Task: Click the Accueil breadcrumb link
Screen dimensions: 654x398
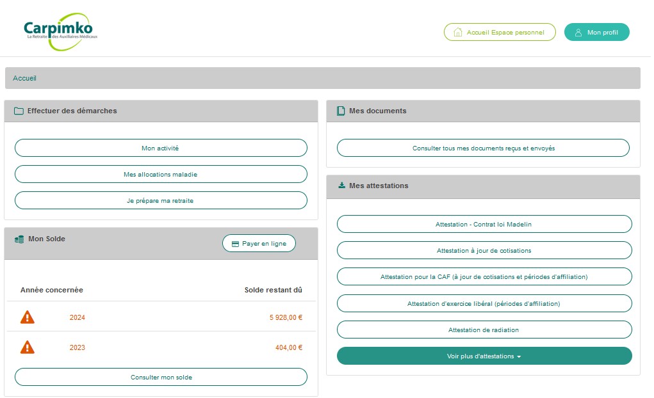Action: tap(24, 78)
